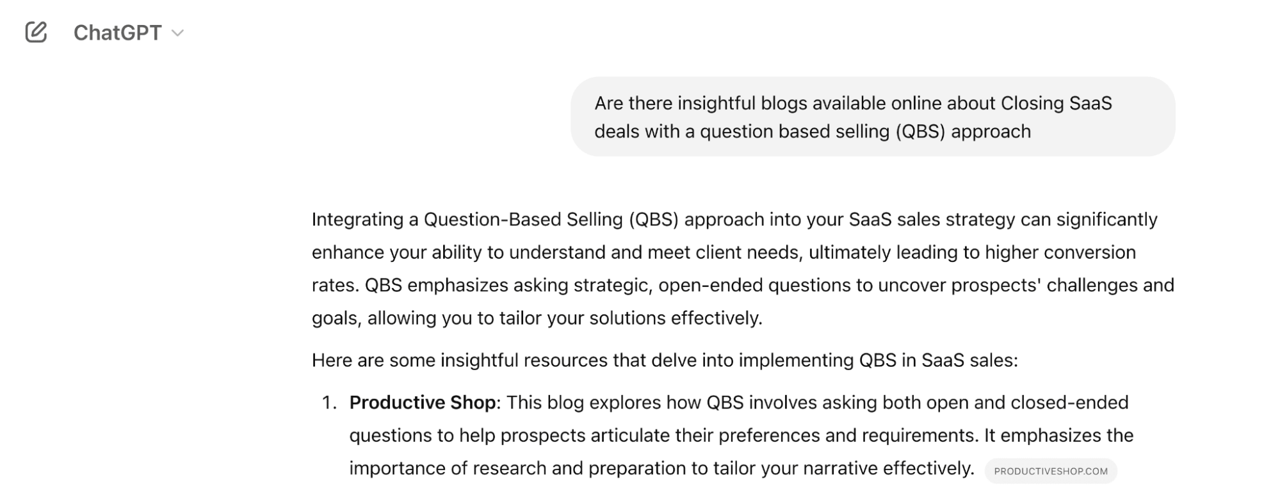The image size is (1280, 495).
Task: Click the line starting "goals, allowing you"
Action: [x=537, y=318]
